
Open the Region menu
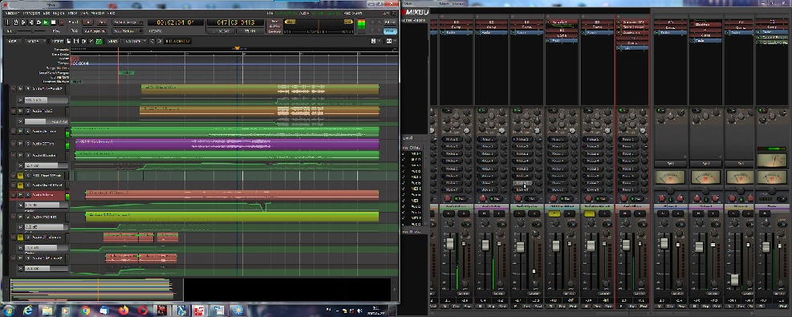[x=59, y=13]
